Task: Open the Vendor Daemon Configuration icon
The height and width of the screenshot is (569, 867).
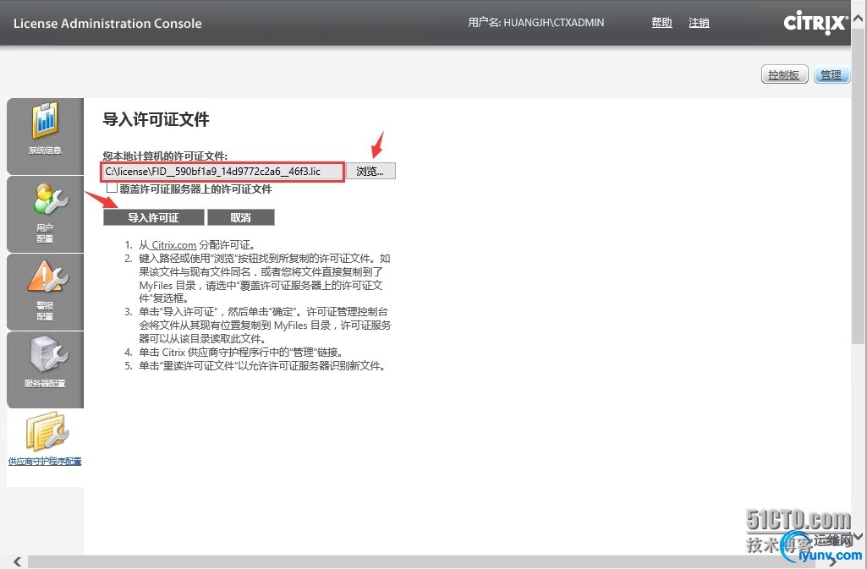Action: pyautogui.click(x=46, y=431)
